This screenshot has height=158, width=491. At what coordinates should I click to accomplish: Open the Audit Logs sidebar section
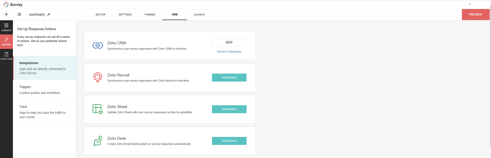(6, 56)
